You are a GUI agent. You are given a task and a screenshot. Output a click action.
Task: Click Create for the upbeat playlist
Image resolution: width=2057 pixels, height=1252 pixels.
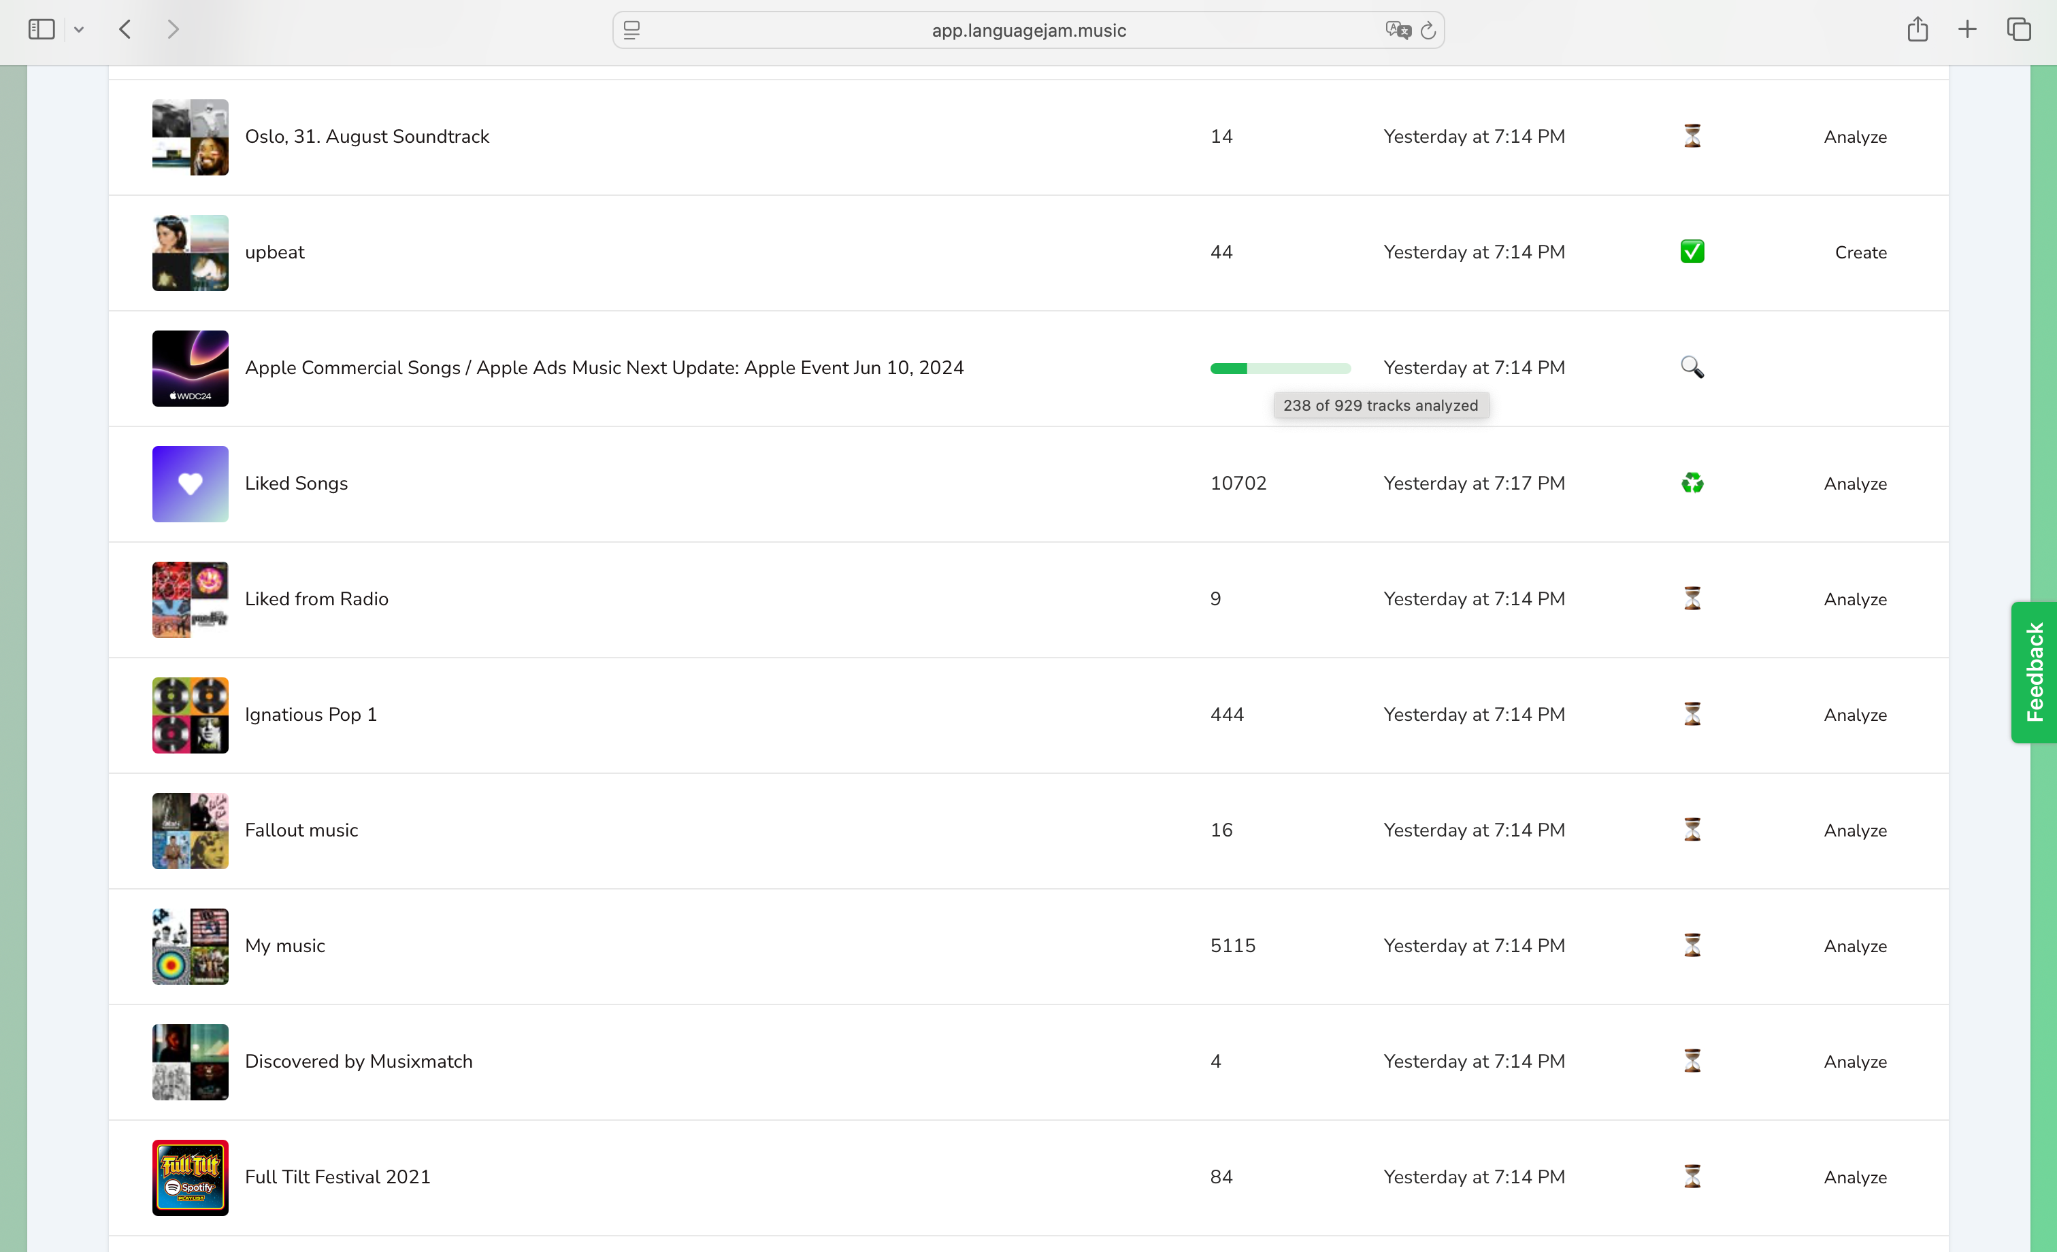click(x=1860, y=253)
